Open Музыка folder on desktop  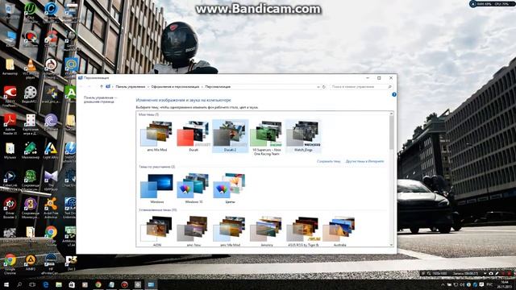point(10,151)
